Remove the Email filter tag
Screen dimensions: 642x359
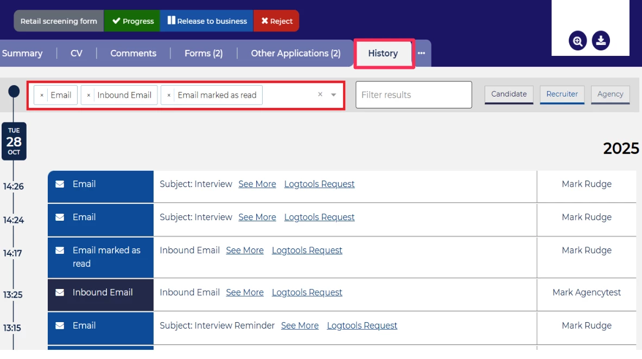pyautogui.click(x=42, y=95)
